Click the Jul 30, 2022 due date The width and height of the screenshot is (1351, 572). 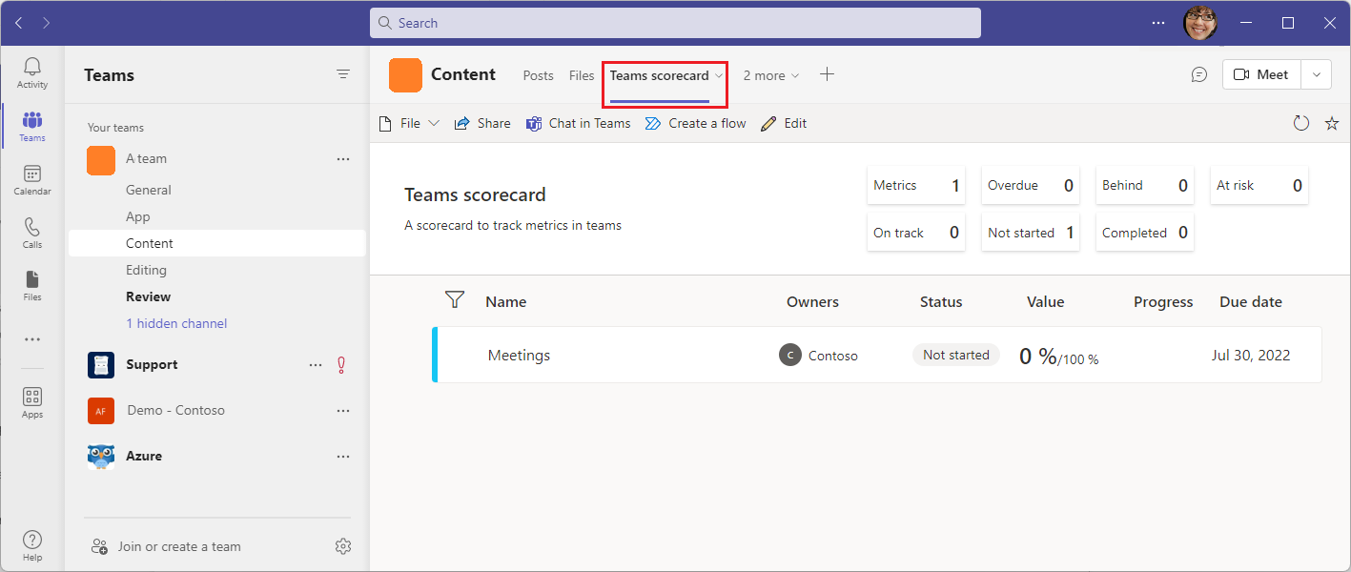coord(1251,356)
